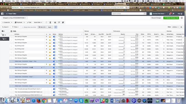Open the Chrome File menu
This screenshot has width=186, height=104.
click(13, 1)
